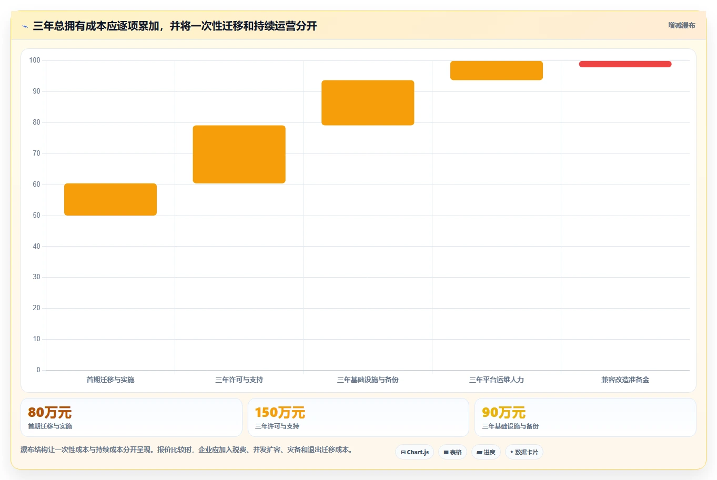Click the 三年许可与支持 axis label
Screen dimensions: 717x480
(239, 380)
